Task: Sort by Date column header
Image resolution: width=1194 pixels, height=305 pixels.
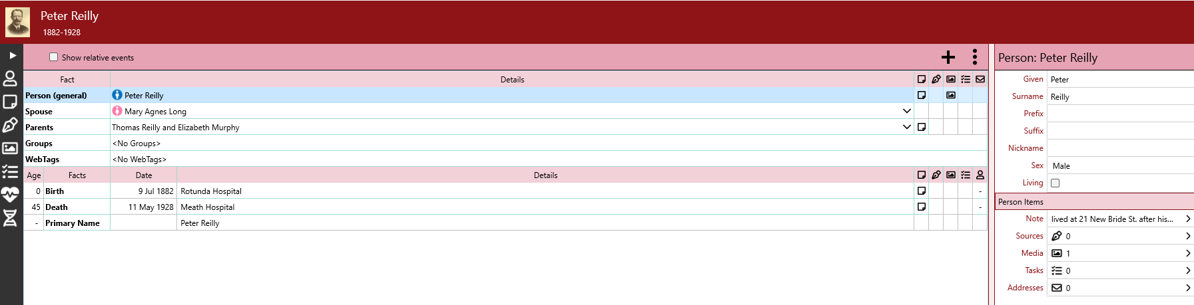Action: click(144, 175)
